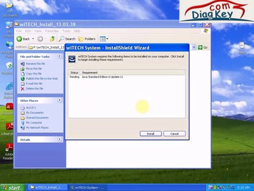
Task: Click the InstallShield wizard computer icon
Action: click(x=72, y=59)
